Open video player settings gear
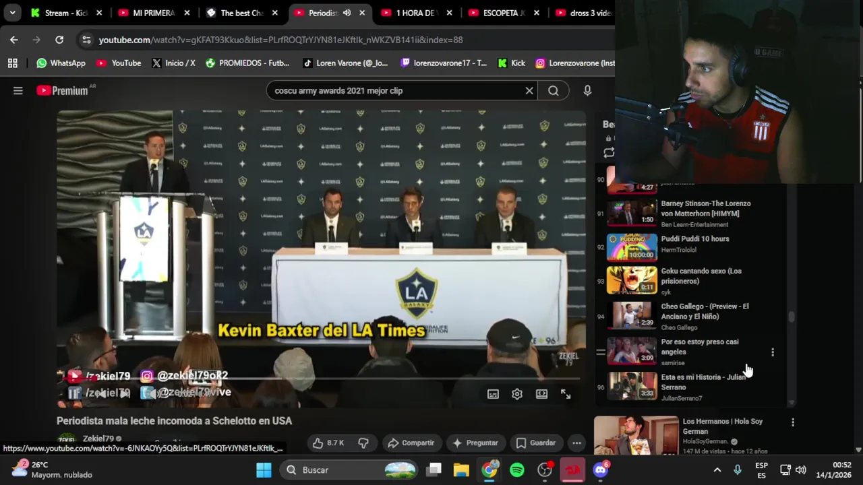The image size is (863, 485). pyautogui.click(x=517, y=394)
